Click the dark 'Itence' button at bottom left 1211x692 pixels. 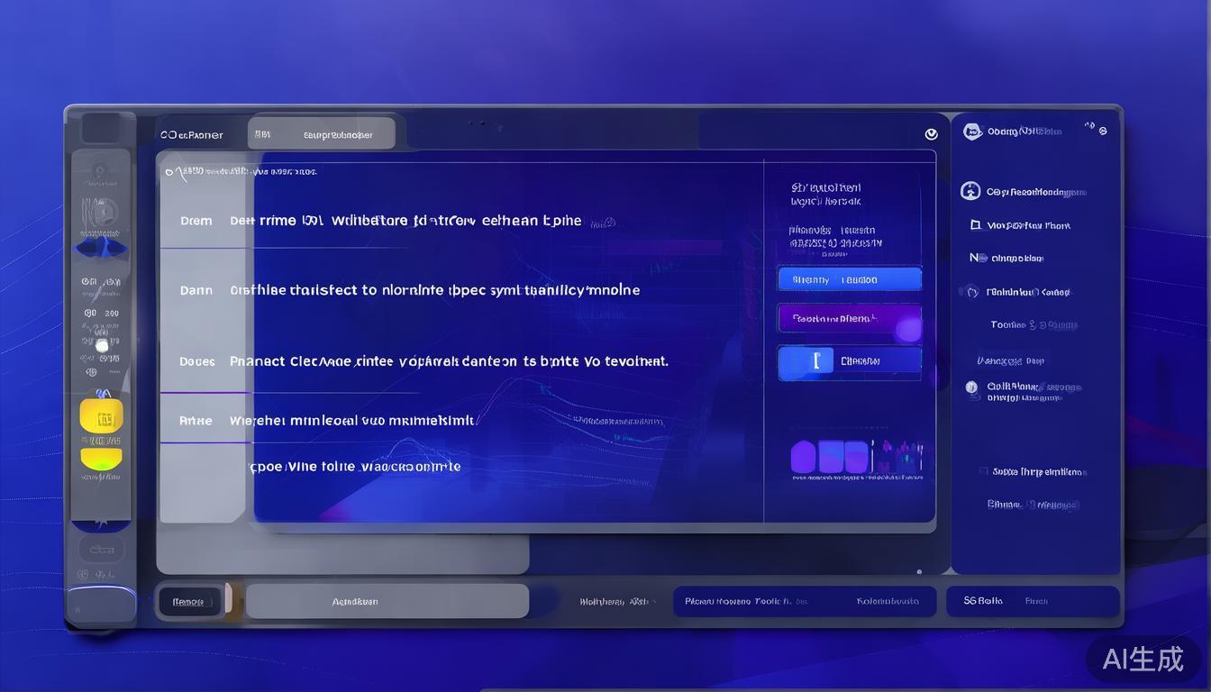click(x=189, y=602)
